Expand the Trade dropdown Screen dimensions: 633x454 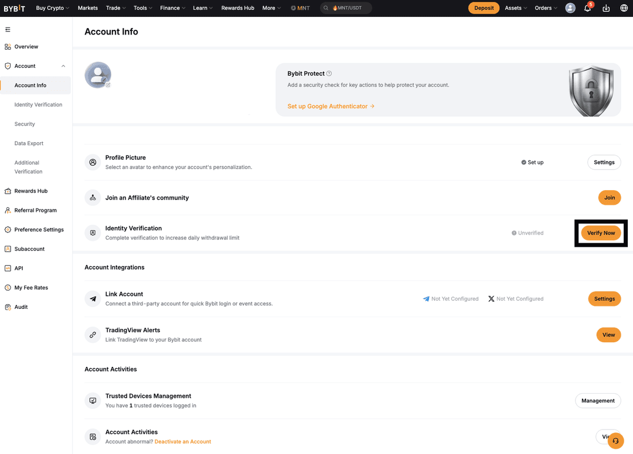pyautogui.click(x=116, y=8)
